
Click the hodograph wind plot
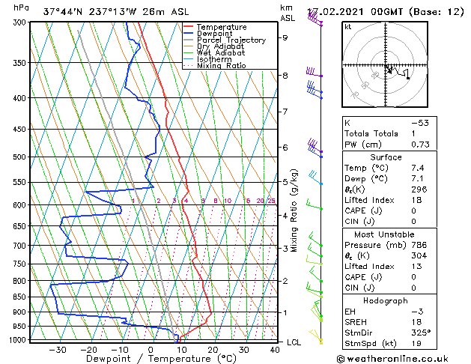tap(385, 64)
